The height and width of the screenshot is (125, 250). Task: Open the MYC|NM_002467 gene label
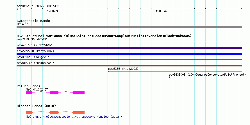click(x=37, y=89)
